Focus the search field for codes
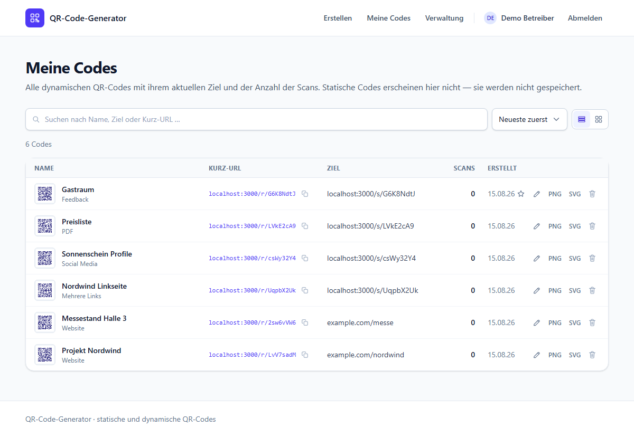The height and width of the screenshot is (437, 634). 256,119
